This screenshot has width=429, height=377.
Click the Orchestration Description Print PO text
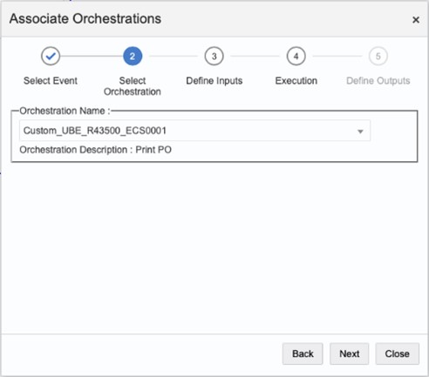point(95,150)
